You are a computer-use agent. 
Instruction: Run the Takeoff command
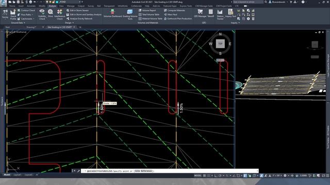pos(211,13)
